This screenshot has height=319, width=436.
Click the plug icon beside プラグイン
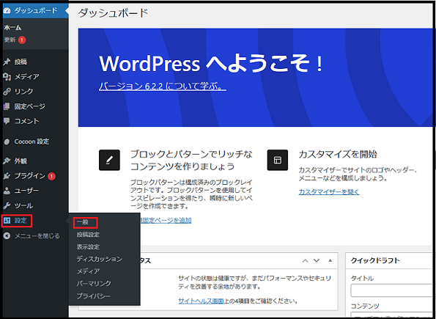pyautogui.click(x=7, y=176)
